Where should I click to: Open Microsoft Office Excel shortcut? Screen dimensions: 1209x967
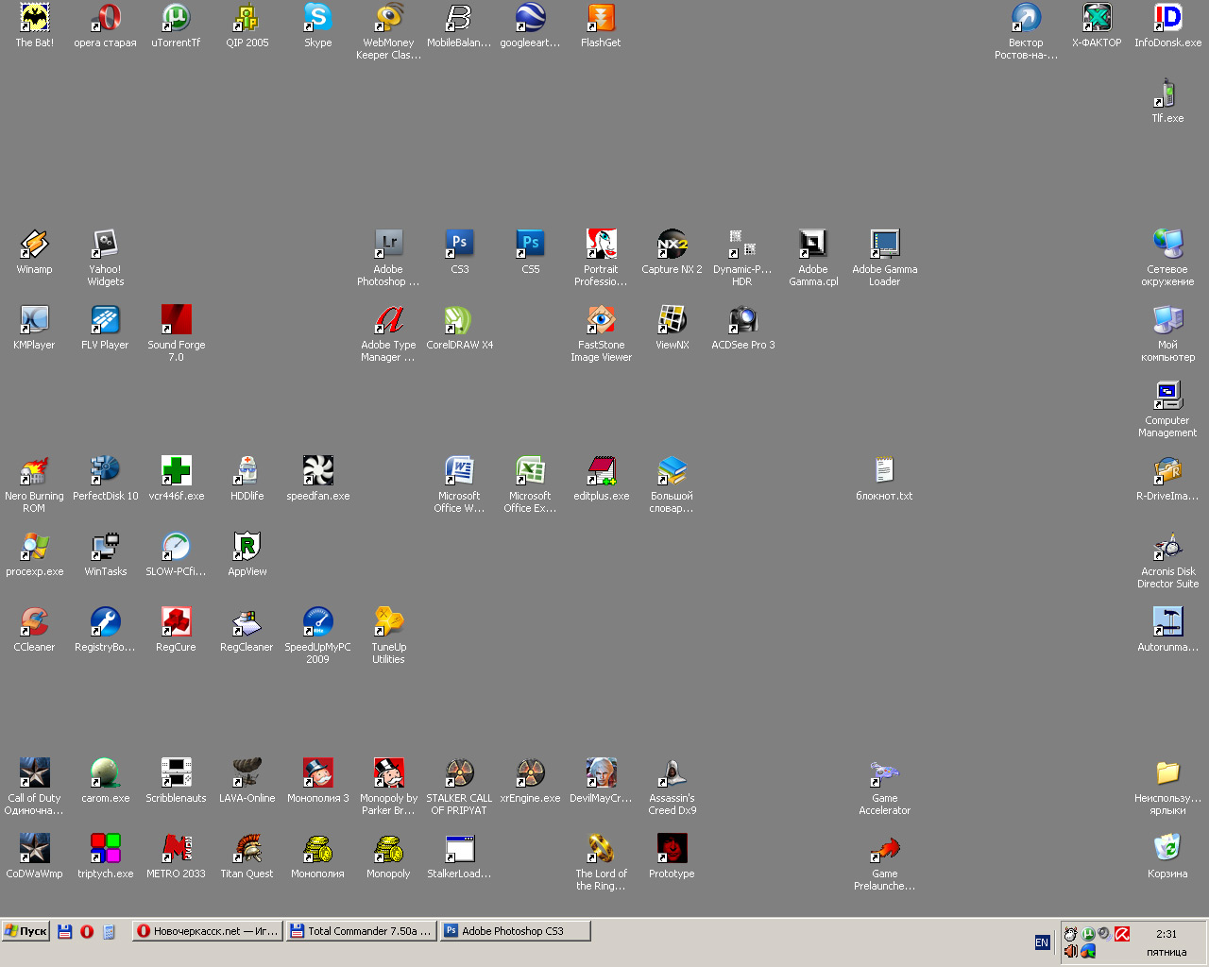pyautogui.click(x=531, y=470)
